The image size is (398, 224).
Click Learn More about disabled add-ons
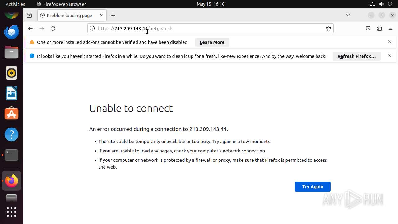click(x=212, y=42)
